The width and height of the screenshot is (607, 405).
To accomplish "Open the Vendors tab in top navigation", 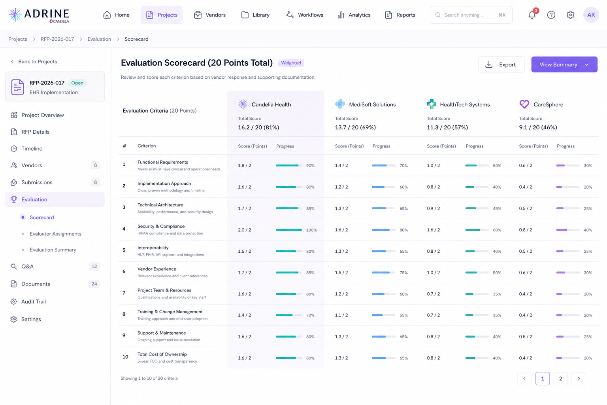I will [210, 15].
